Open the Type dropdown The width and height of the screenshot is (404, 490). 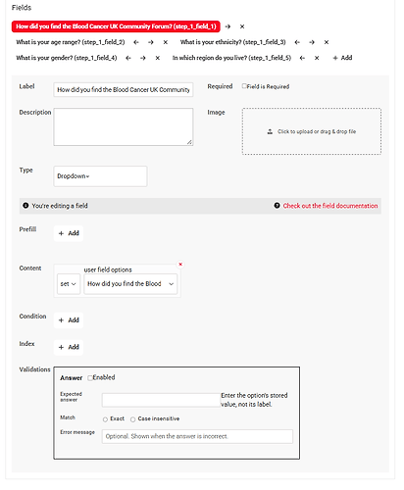[100, 176]
